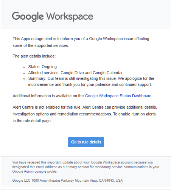Viewport: 171px width, 190px height.
Task: Click the bullet dot beside Status: Ongoing
Action: tap(24, 67)
